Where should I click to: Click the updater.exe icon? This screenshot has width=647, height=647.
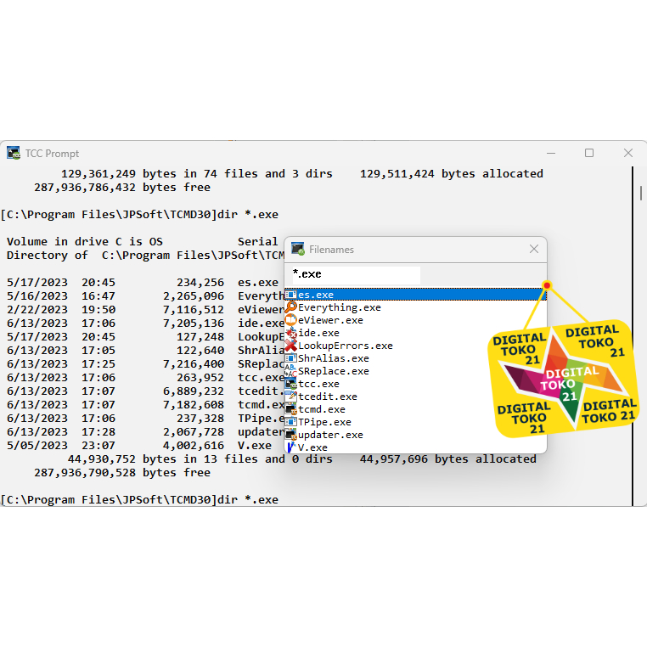[291, 435]
